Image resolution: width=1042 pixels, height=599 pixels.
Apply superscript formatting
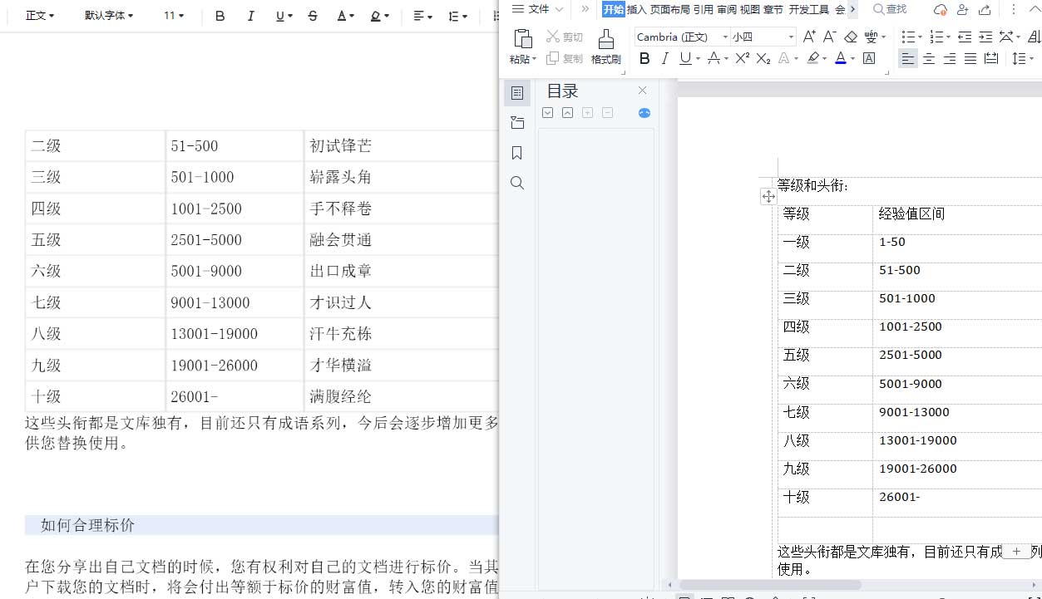click(x=741, y=58)
